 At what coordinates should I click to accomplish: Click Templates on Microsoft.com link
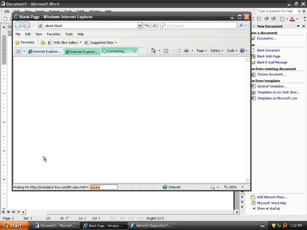[x=277, y=98]
